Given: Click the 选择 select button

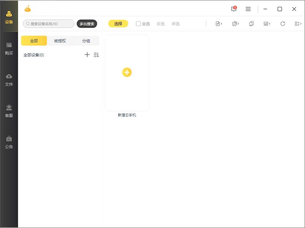Looking at the screenshot, I should coord(118,23).
